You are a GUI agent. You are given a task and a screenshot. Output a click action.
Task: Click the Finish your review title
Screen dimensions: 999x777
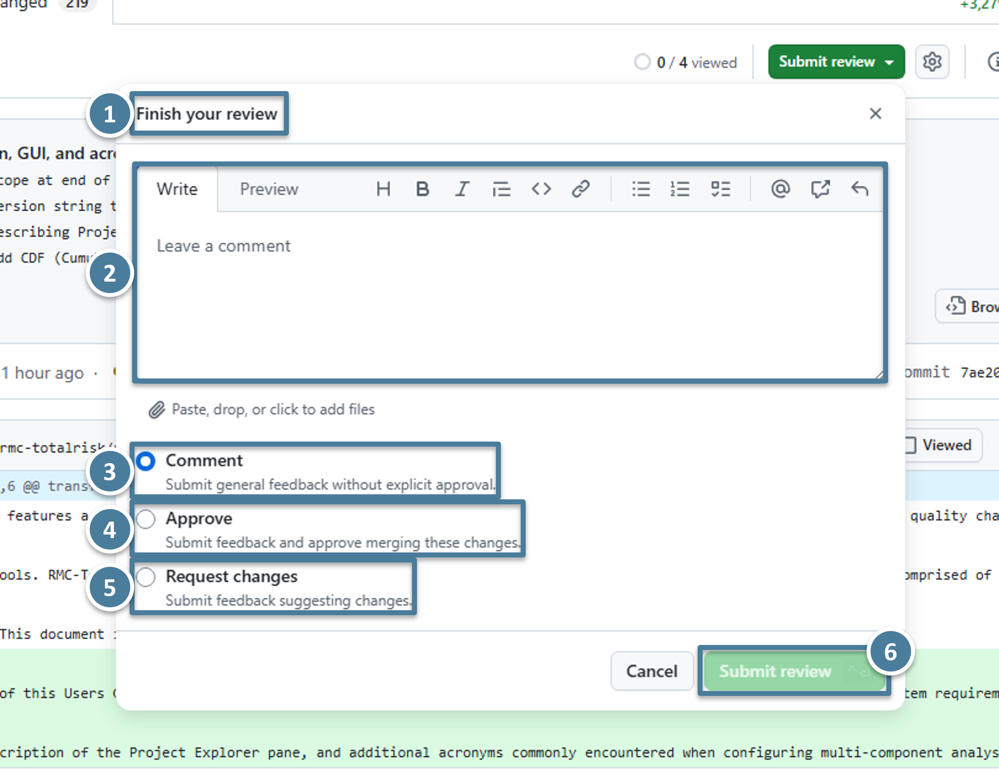[x=207, y=113]
